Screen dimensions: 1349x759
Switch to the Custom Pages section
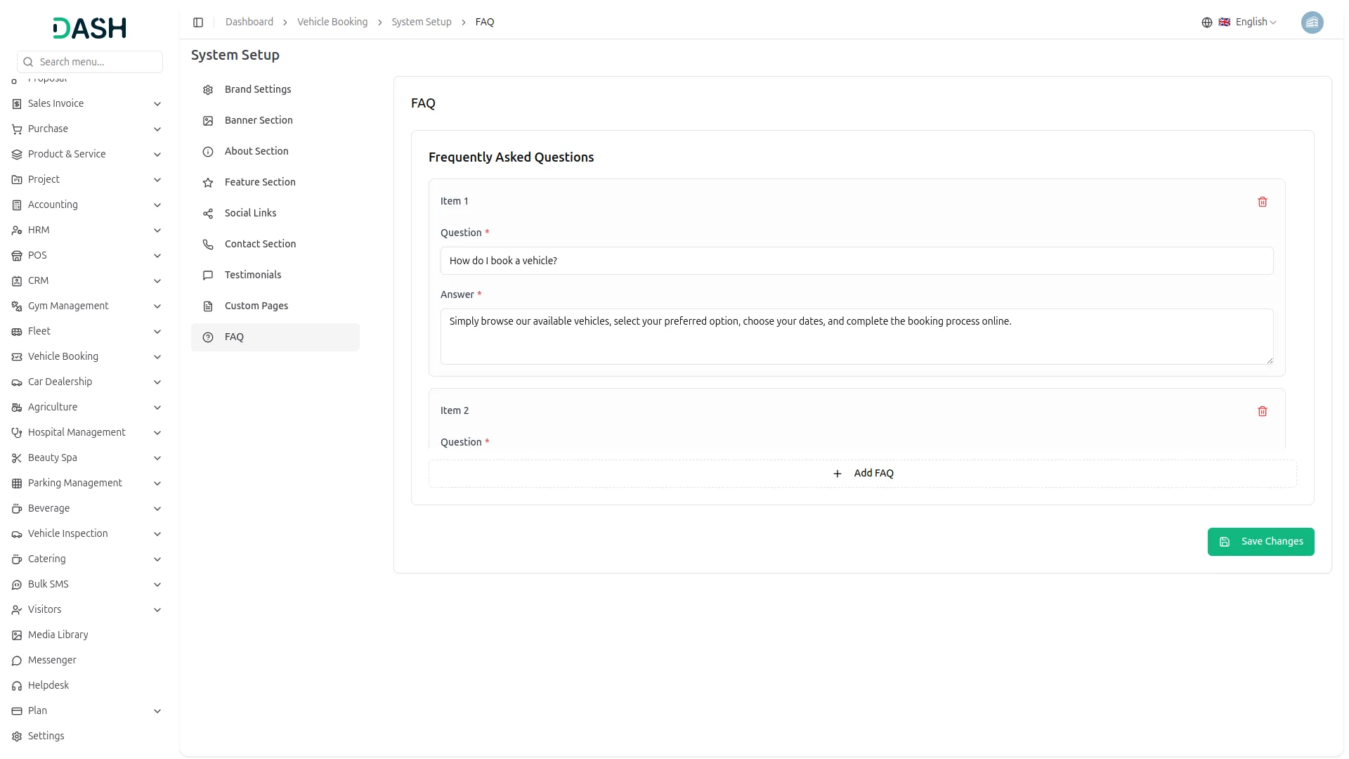point(256,306)
